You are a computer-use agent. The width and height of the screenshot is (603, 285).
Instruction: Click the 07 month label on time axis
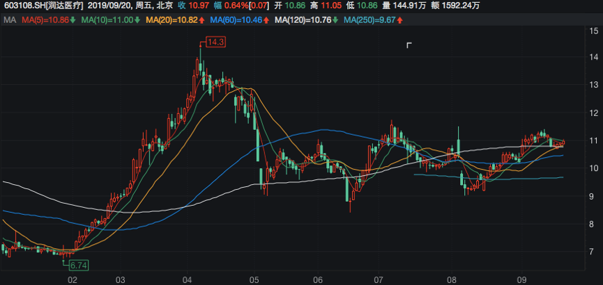(377, 279)
